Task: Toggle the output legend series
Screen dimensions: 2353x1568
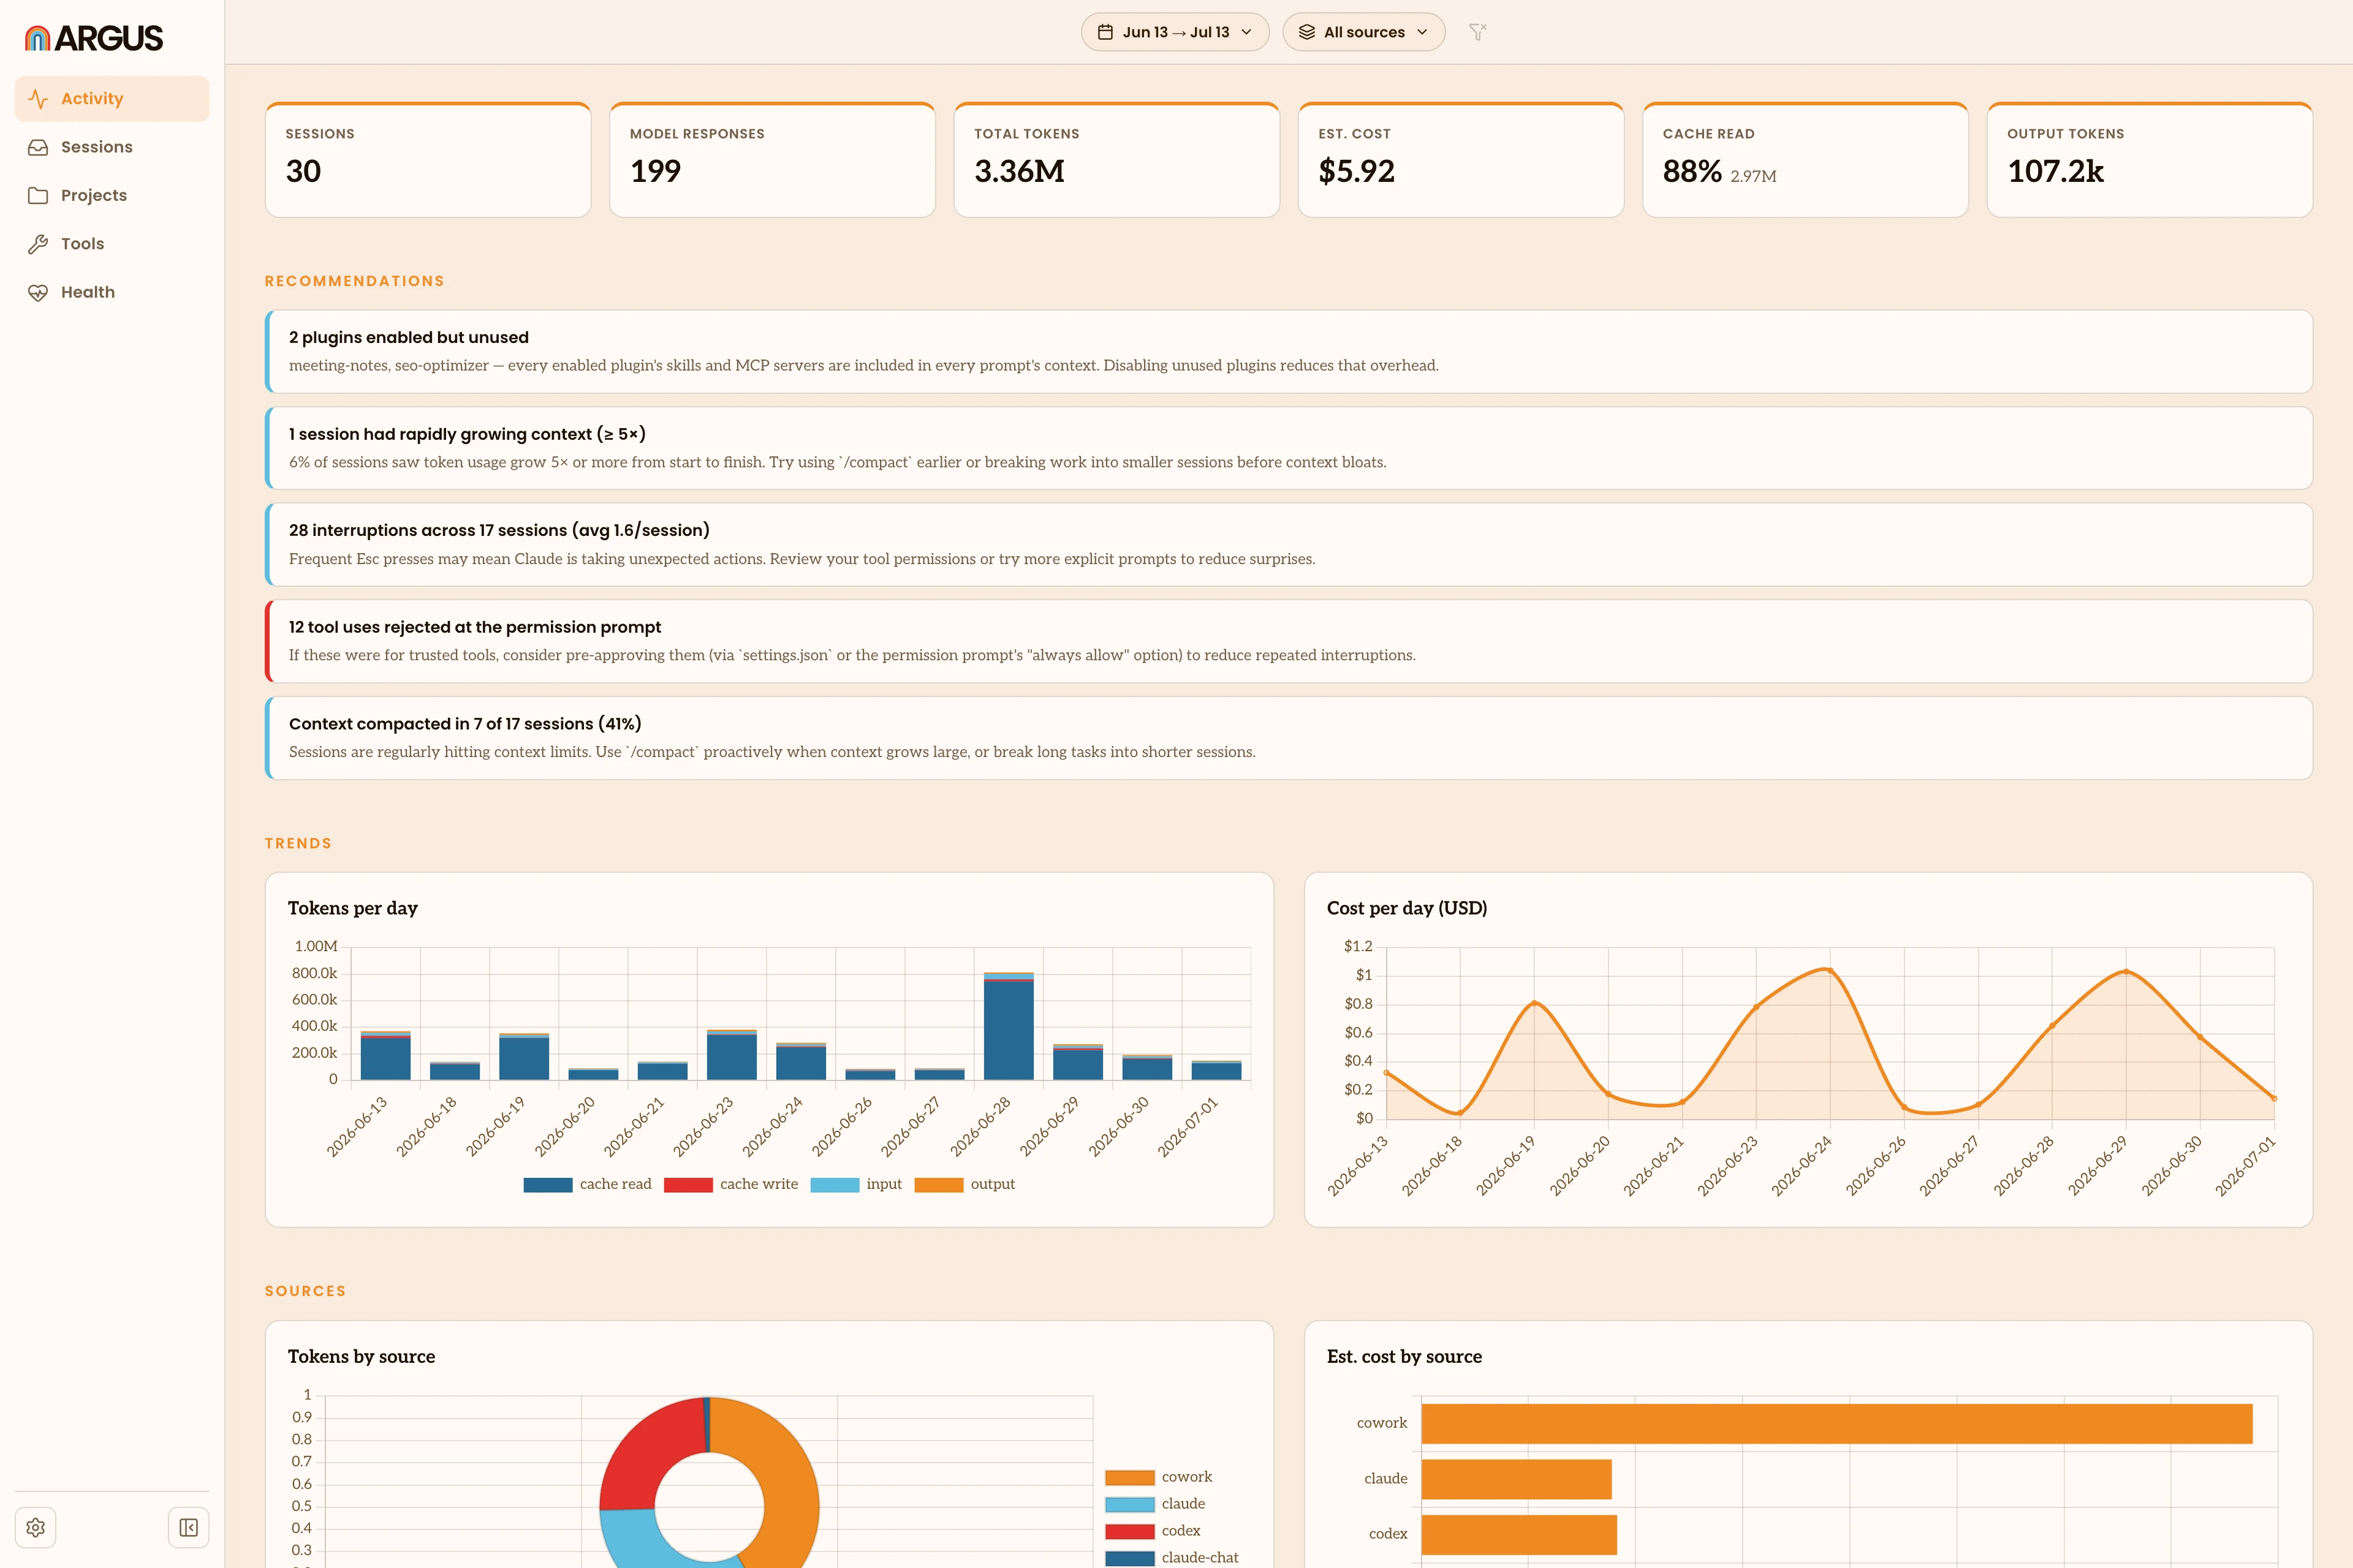Action: [964, 1184]
